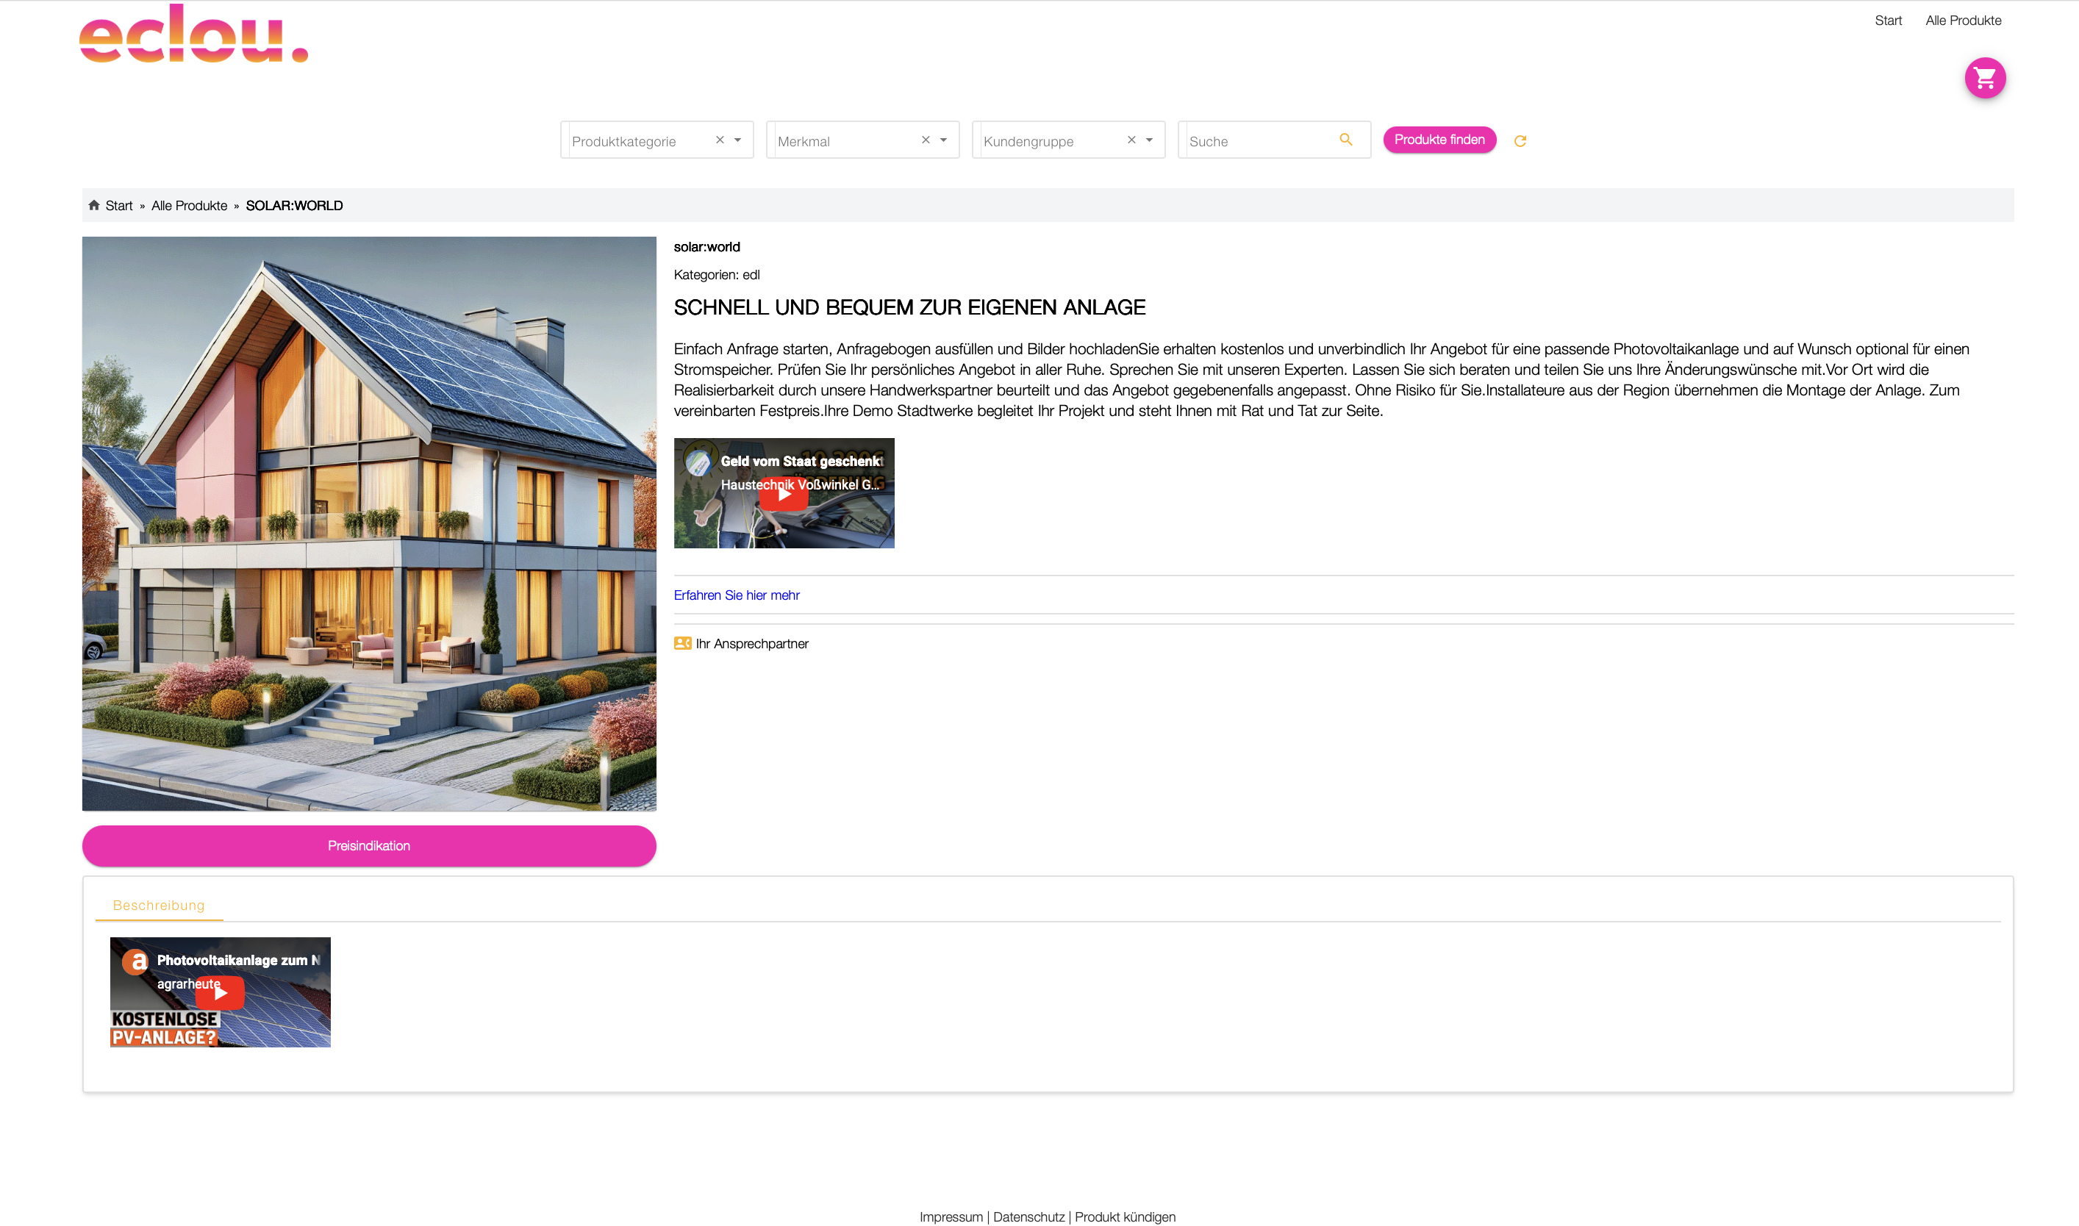Image resolution: width=2079 pixels, height=1226 pixels.
Task: Select the Beschreibung tab
Action: click(159, 905)
